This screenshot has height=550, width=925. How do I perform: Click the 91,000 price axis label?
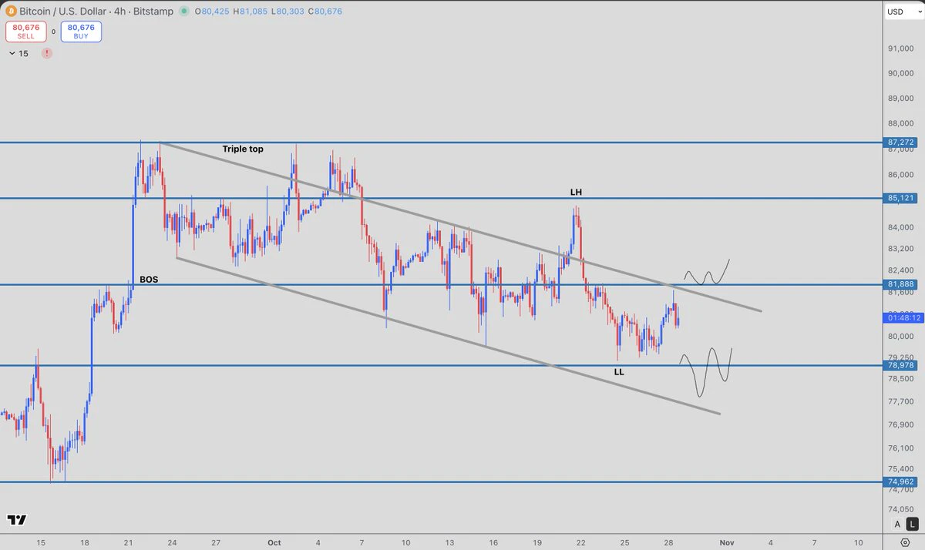pos(901,49)
